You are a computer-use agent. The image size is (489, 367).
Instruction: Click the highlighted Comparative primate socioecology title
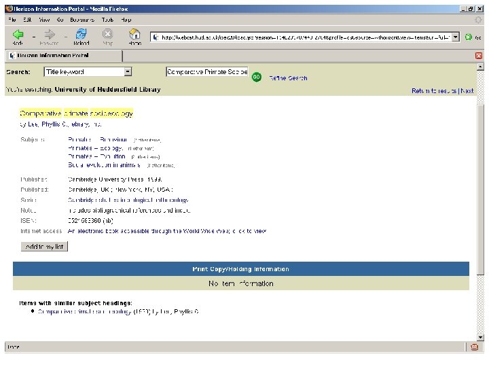[x=76, y=113]
